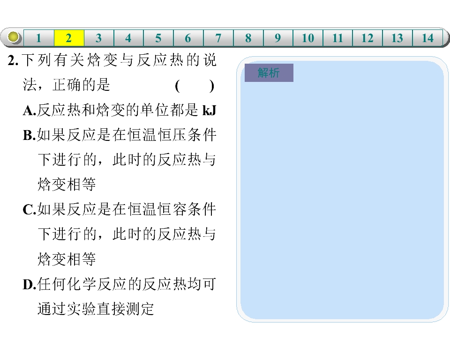450x337 pixels.
Task: Go to question 14 tab
Action: tap(427, 38)
